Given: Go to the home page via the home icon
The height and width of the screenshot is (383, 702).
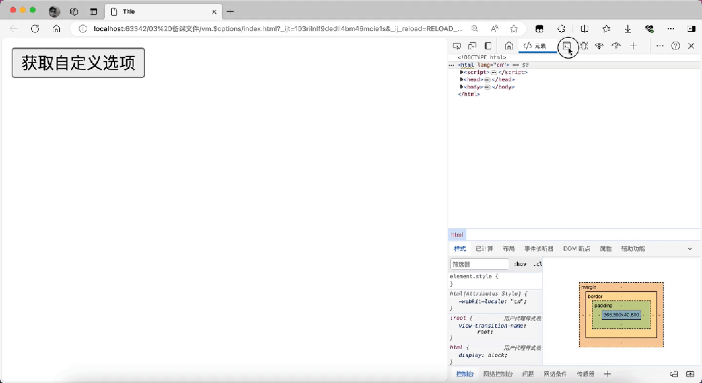Looking at the screenshot, I should coord(57,29).
